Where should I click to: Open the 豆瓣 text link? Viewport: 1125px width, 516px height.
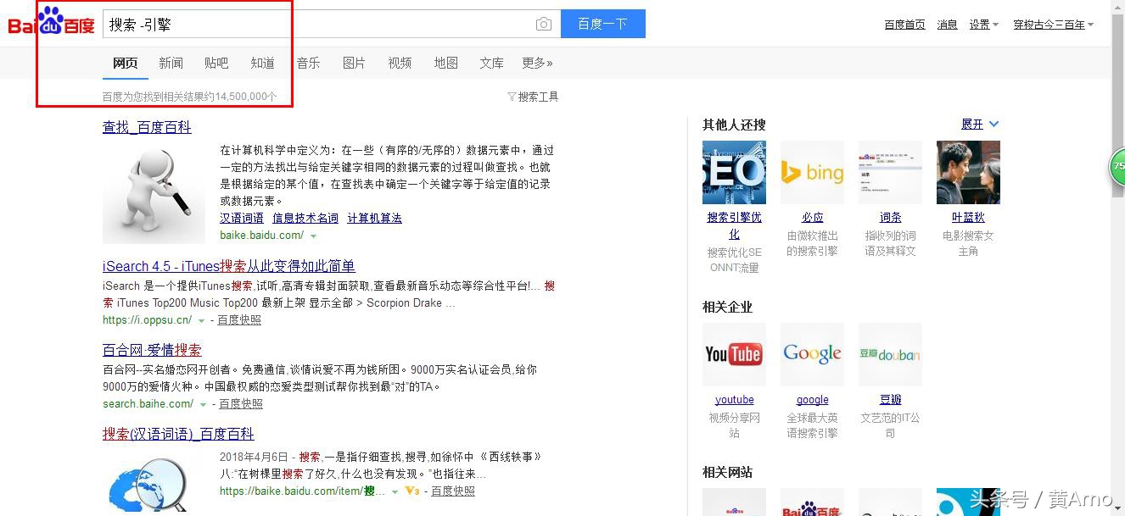[891, 400]
